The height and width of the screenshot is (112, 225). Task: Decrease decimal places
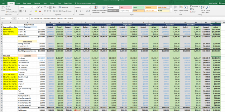point(89,11)
